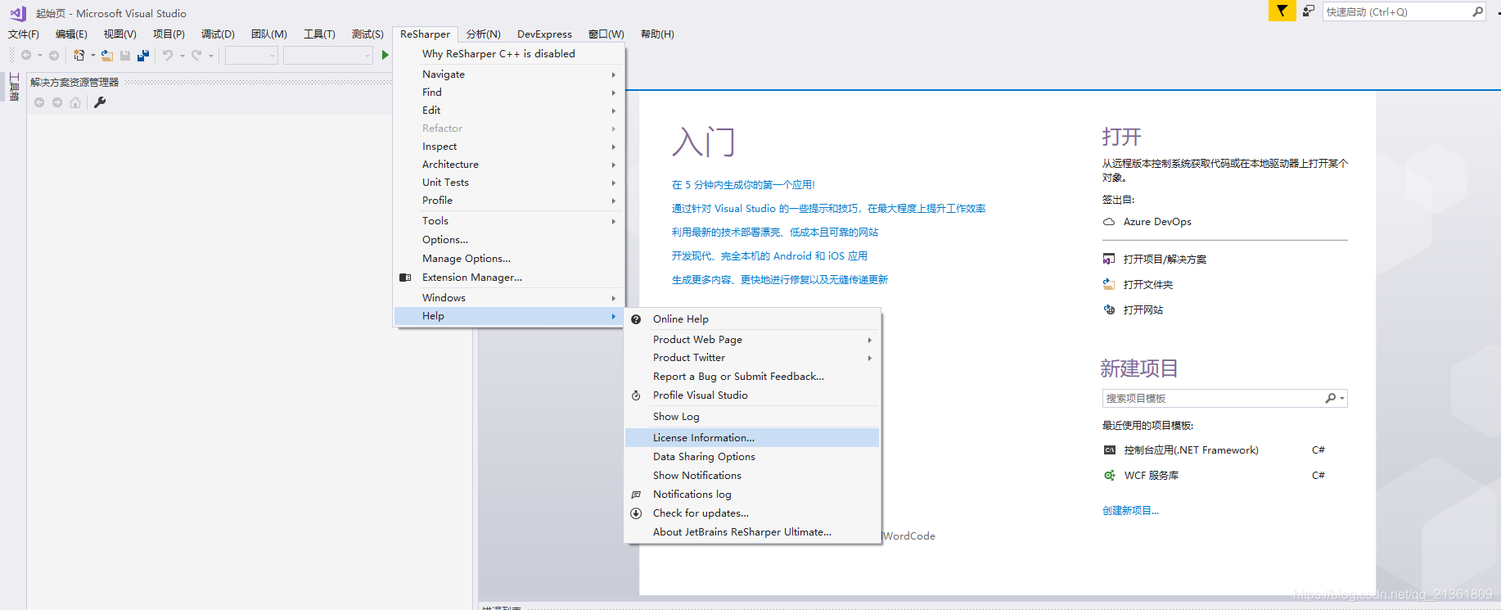Click the 工具箱 vertical side tab
This screenshot has height=610, width=1501.
pos(14,88)
